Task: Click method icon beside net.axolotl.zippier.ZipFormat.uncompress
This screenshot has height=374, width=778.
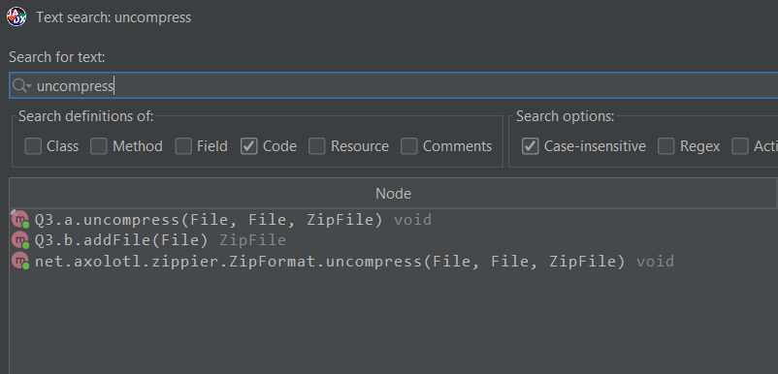Action: tap(20, 261)
